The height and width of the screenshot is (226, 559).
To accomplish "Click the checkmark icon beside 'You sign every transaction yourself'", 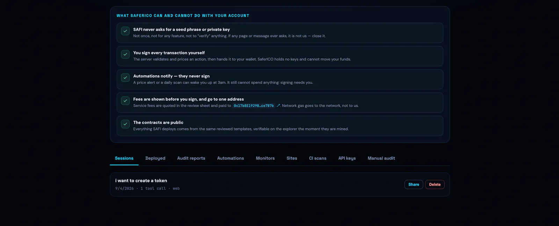I will 125,54.
